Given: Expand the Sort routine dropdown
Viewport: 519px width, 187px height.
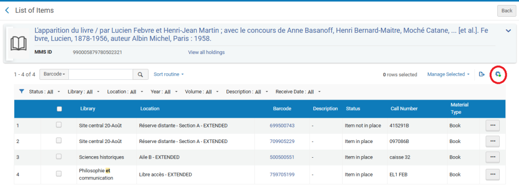Looking at the screenshot, I should point(168,74).
